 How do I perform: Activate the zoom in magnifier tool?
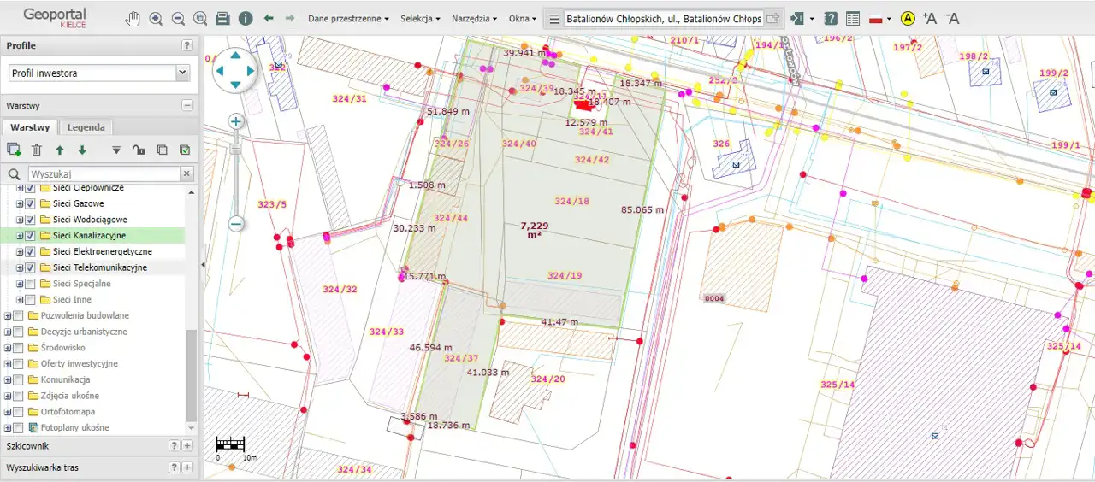click(156, 18)
